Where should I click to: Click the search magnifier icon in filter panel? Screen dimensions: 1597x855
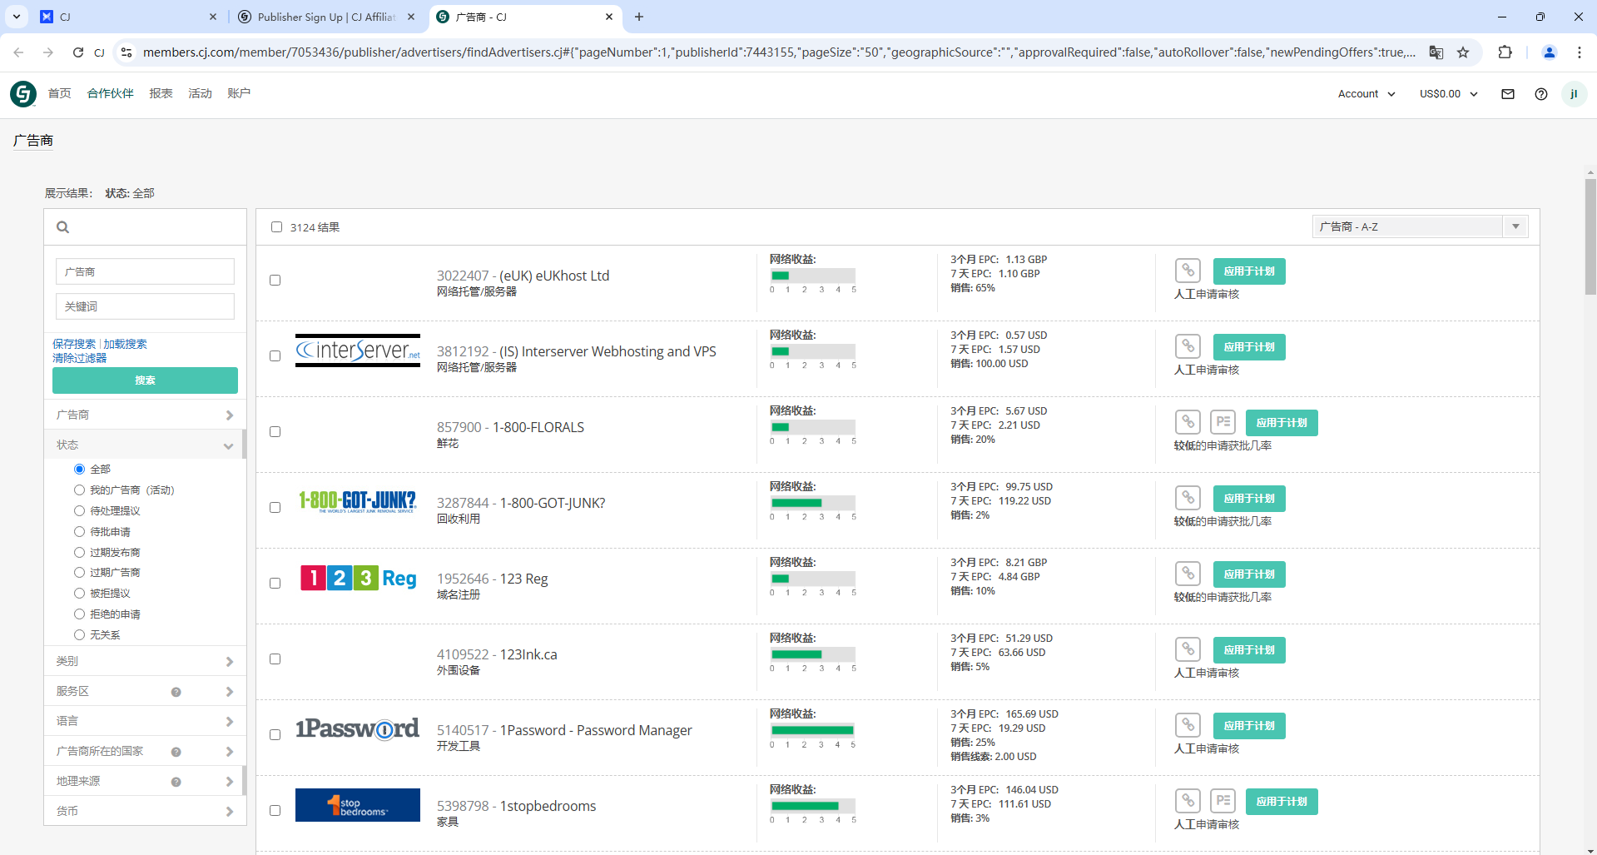click(62, 226)
